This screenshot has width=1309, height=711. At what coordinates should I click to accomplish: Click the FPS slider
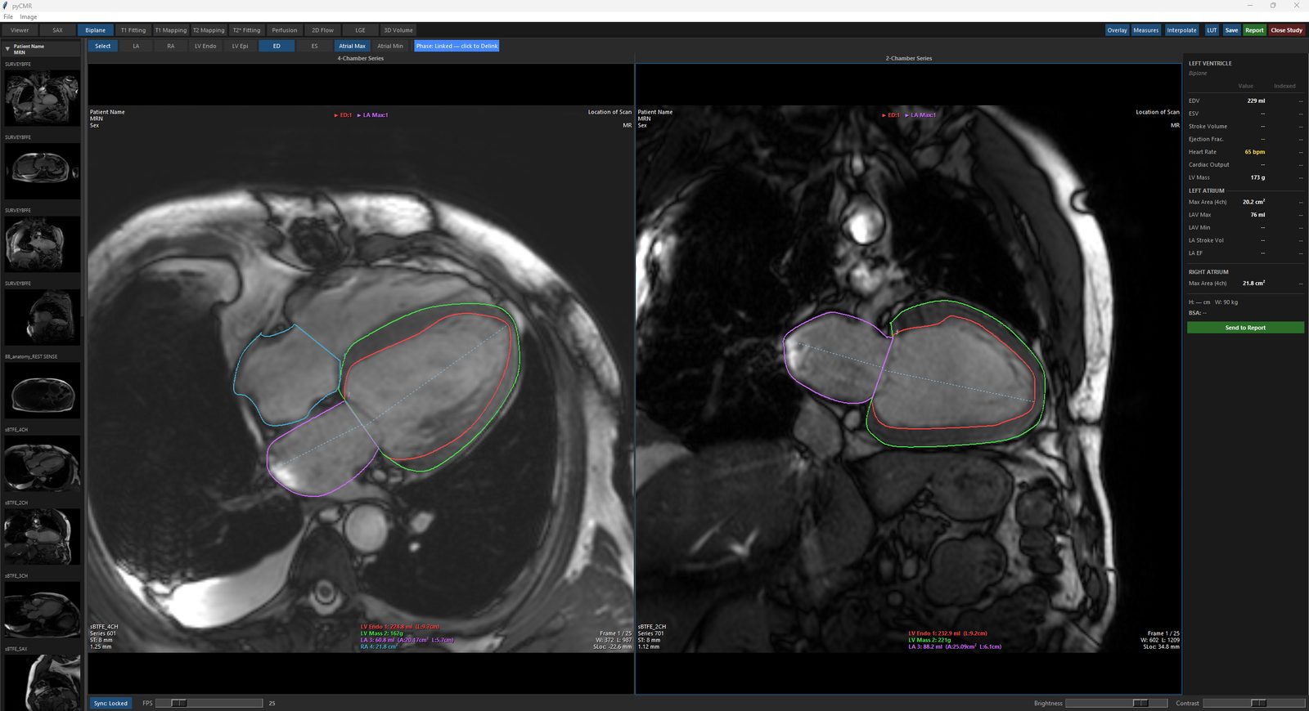pyautogui.click(x=209, y=703)
